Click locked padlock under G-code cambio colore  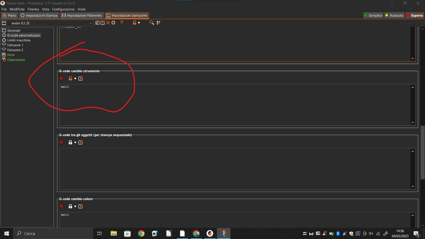pos(70,206)
